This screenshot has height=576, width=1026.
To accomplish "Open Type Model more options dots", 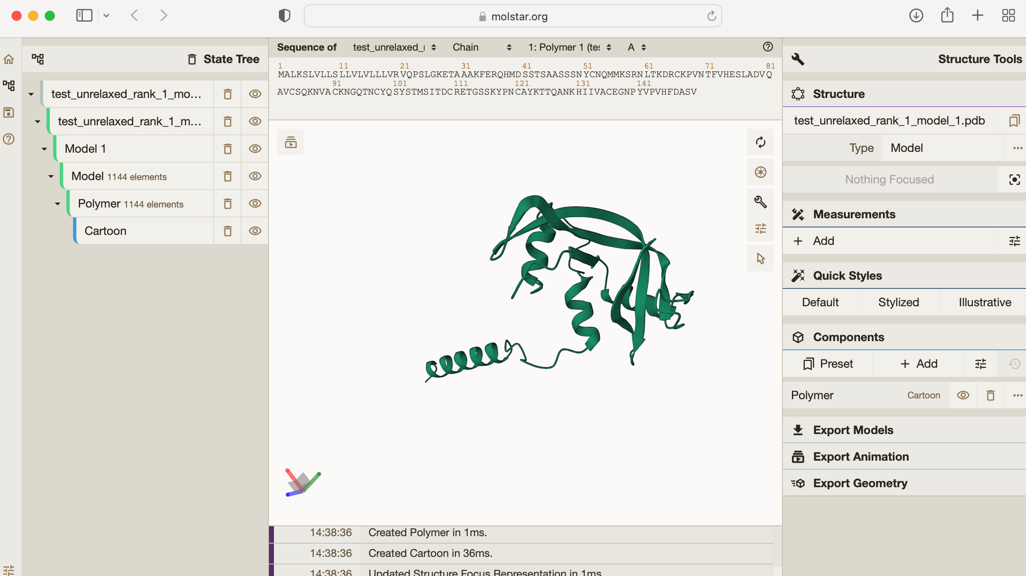I will tap(1018, 148).
